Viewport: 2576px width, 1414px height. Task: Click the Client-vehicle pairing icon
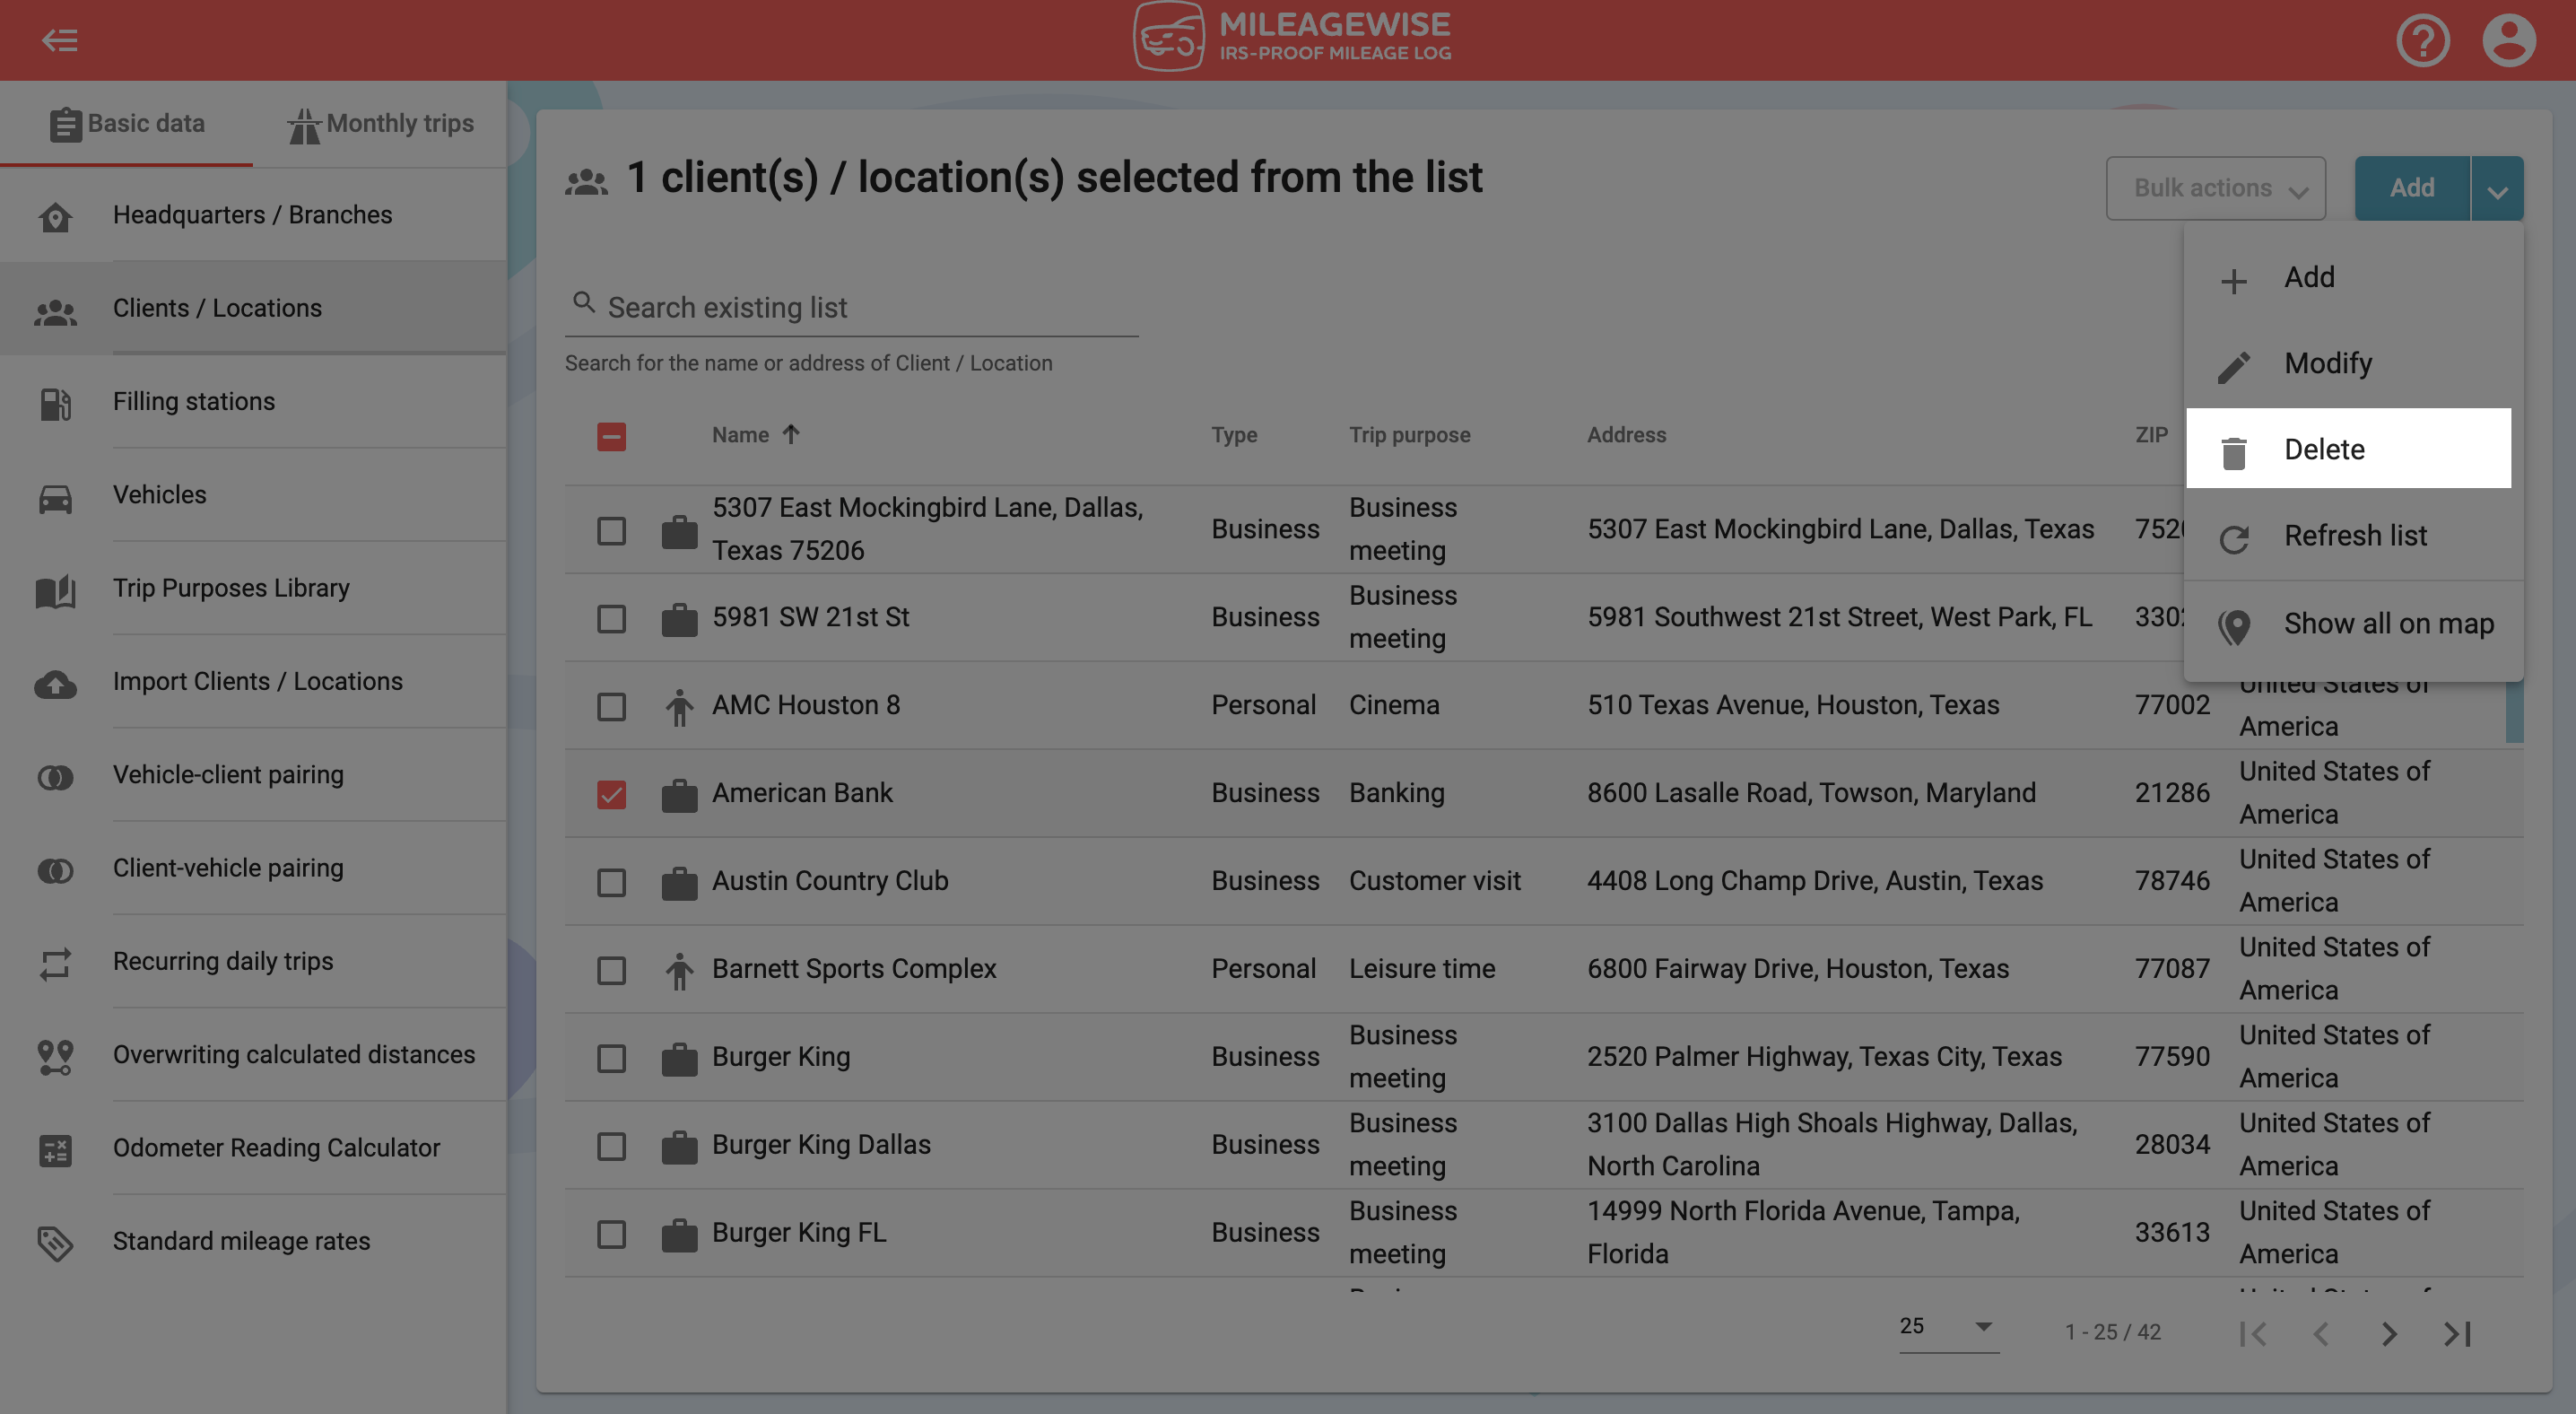click(x=55, y=870)
